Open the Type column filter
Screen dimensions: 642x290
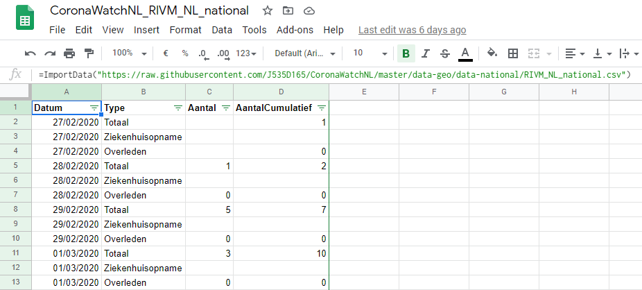tap(178, 108)
